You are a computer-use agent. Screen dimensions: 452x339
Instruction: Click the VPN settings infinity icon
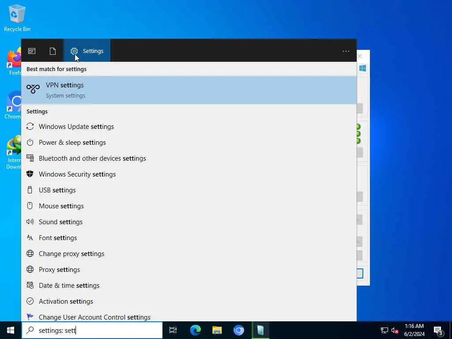point(33,89)
